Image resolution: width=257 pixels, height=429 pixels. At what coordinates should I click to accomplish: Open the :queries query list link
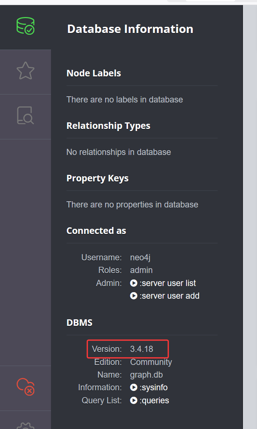(154, 400)
